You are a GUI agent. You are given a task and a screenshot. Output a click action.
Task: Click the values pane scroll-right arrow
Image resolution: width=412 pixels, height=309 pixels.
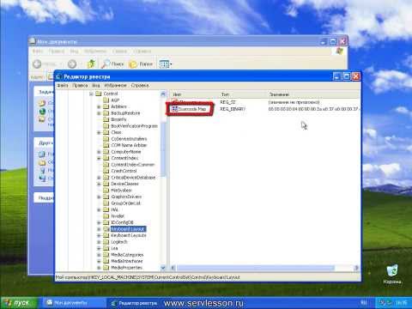click(x=356, y=268)
